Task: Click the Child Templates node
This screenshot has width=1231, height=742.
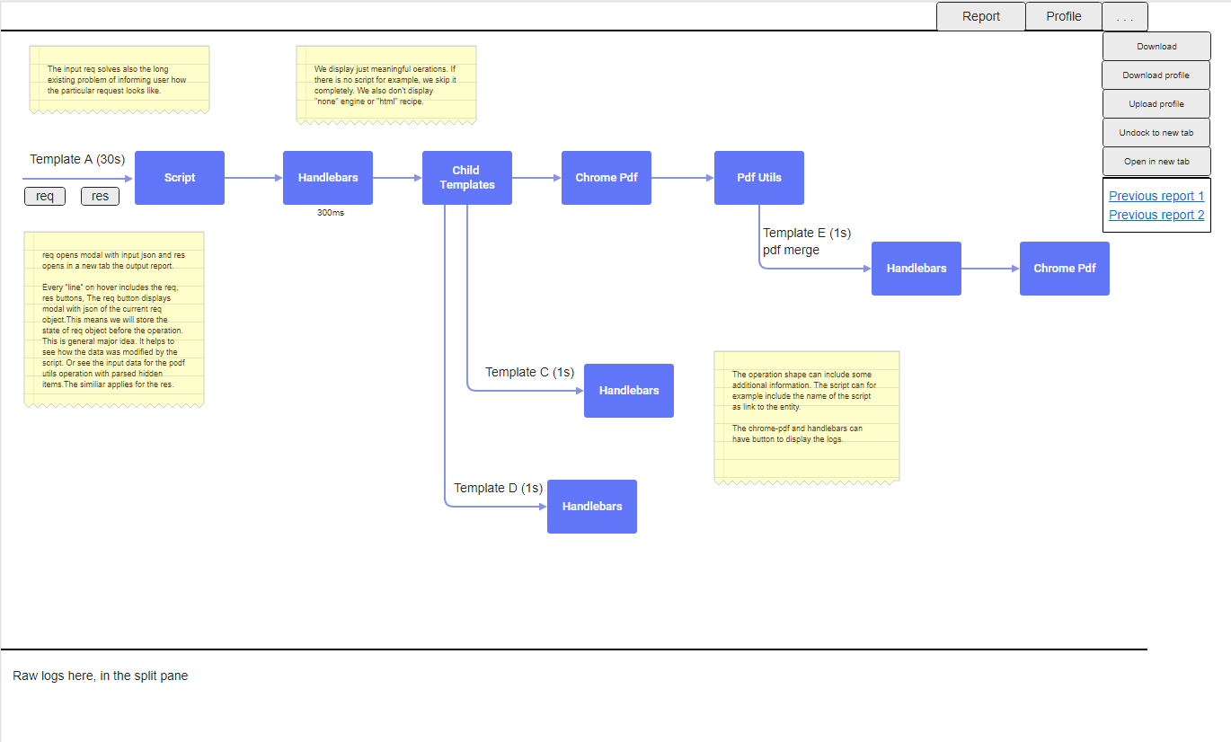Action: pyautogui.click(x=466, y=177)
